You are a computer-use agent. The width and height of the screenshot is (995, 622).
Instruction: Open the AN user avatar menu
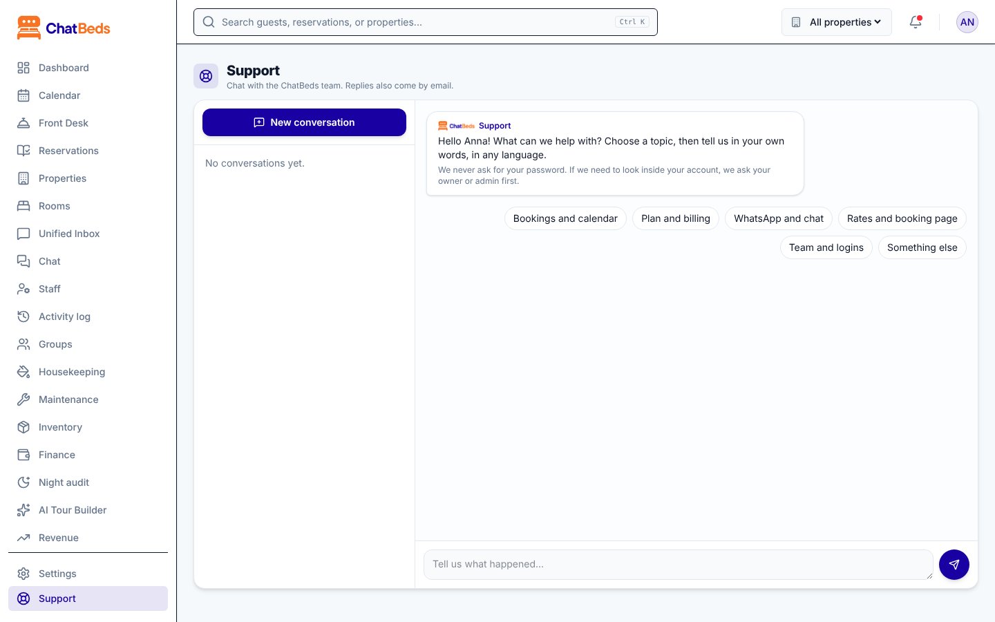(967, 22)
